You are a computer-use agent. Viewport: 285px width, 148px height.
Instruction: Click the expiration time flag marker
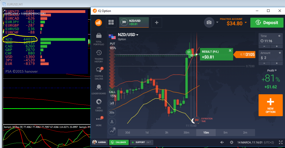pos(197,120)
